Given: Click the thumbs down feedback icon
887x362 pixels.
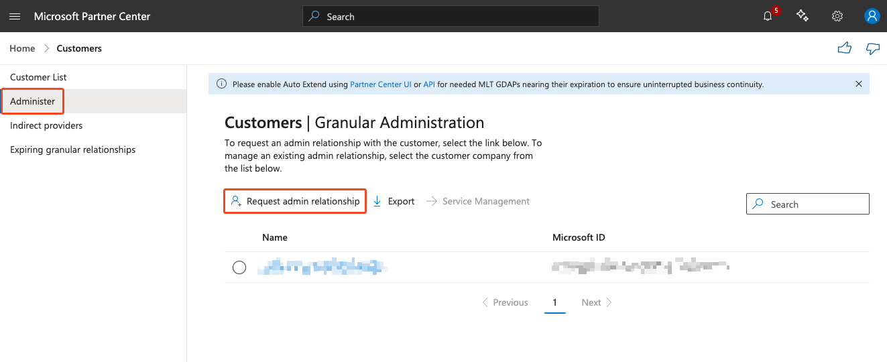Looking at the screenshot, I should pyautogui.click(x=872, y=48).
